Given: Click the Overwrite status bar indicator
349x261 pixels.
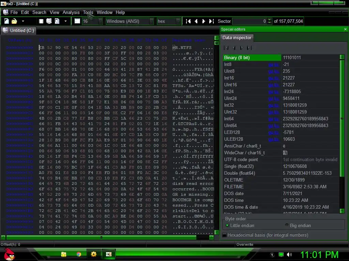Looking at the screenshot, I should (x=245, y=244).
